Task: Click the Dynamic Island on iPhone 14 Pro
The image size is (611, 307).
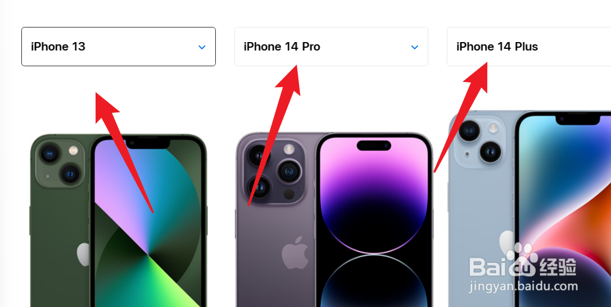Action: [x=374, y=145]
